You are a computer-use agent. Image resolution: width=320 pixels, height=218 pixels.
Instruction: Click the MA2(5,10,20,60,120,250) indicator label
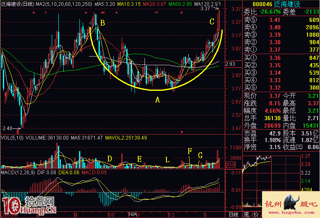point(64,4)
